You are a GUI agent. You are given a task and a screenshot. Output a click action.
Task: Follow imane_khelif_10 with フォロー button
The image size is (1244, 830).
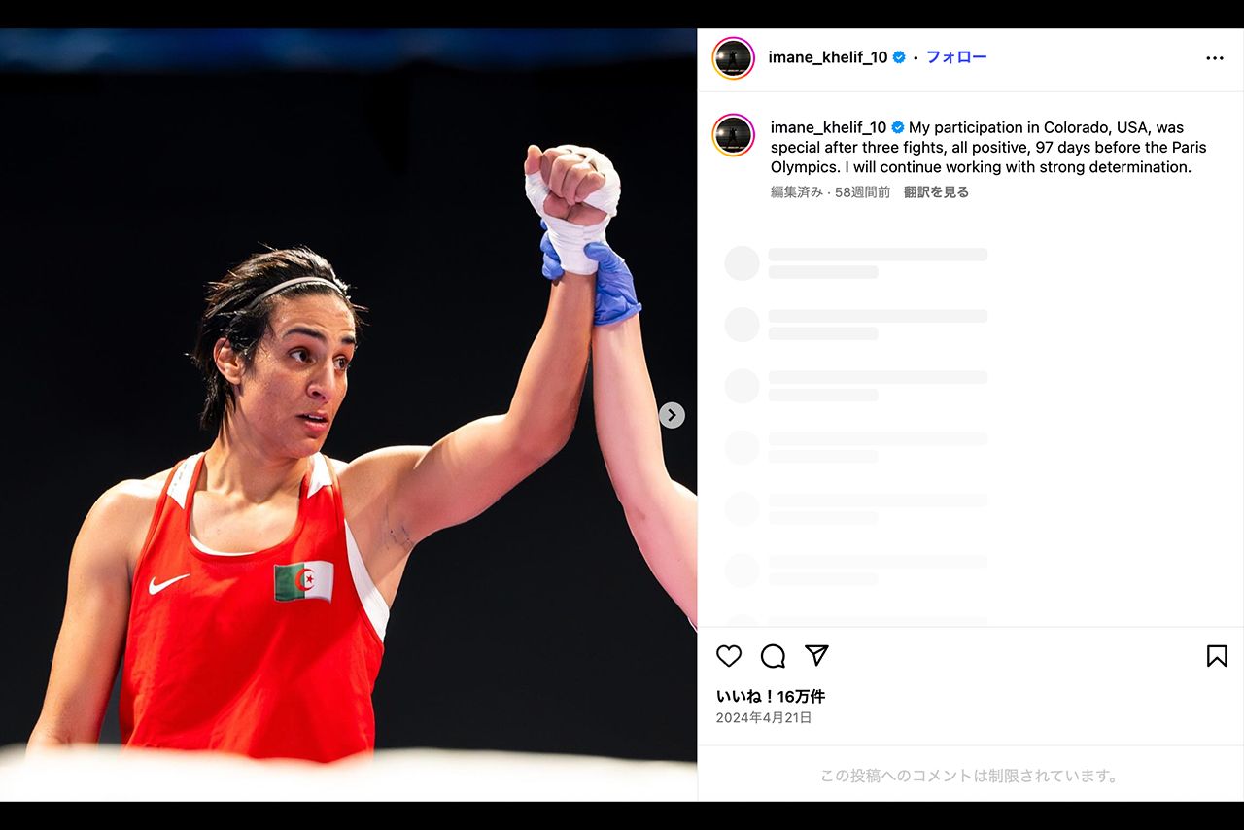pos(956,57)
